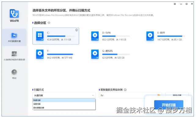
Task: Click the D: SVN usage bar
Action: coord(116,36)
